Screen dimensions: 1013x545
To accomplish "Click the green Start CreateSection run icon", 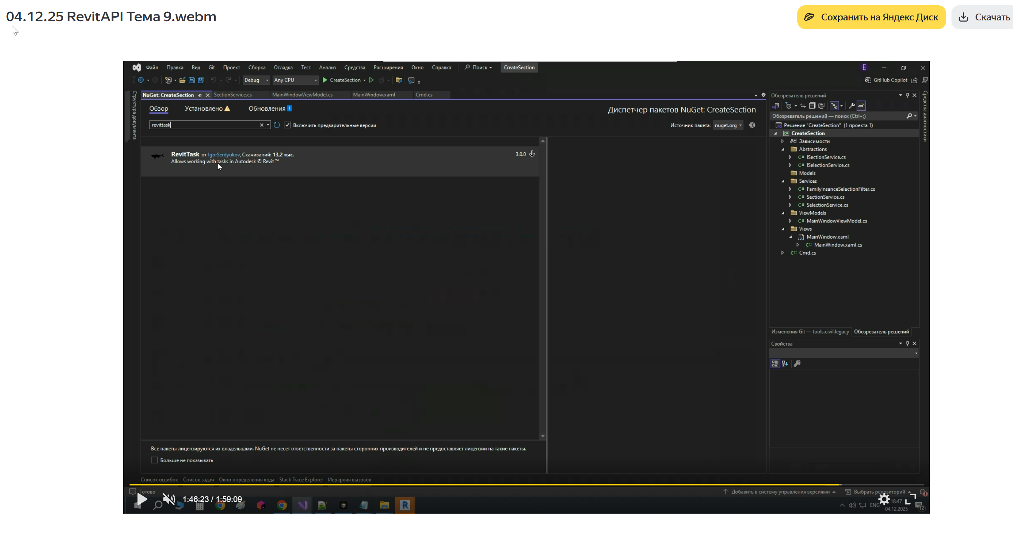I will (x=325, y=80).
